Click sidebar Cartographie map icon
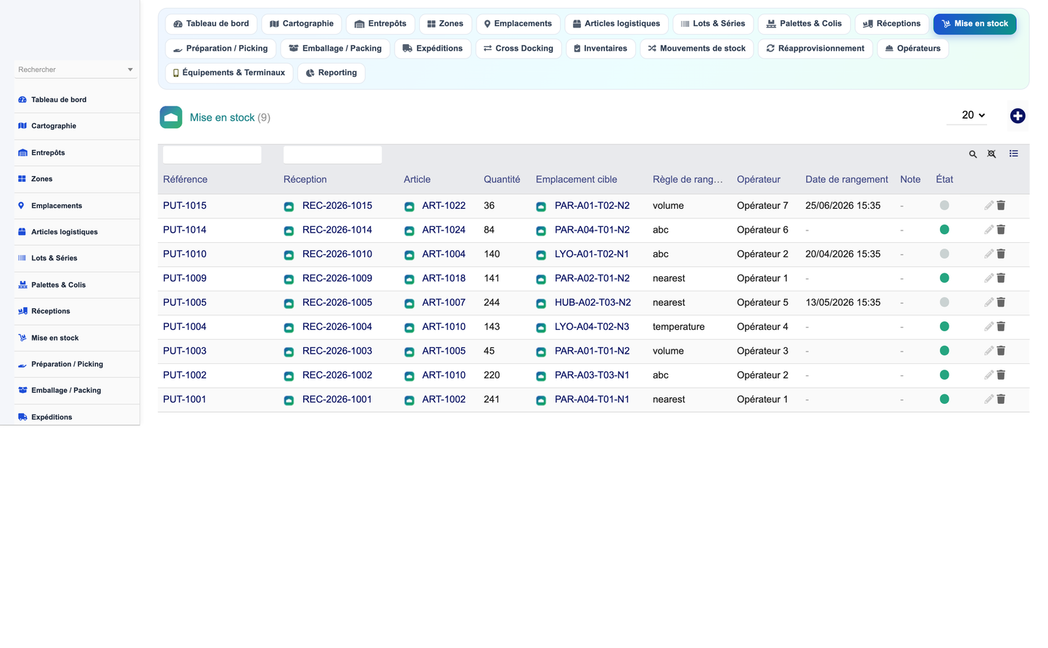This screenshot has height=648, width=1048. click(x=22, y=126)
